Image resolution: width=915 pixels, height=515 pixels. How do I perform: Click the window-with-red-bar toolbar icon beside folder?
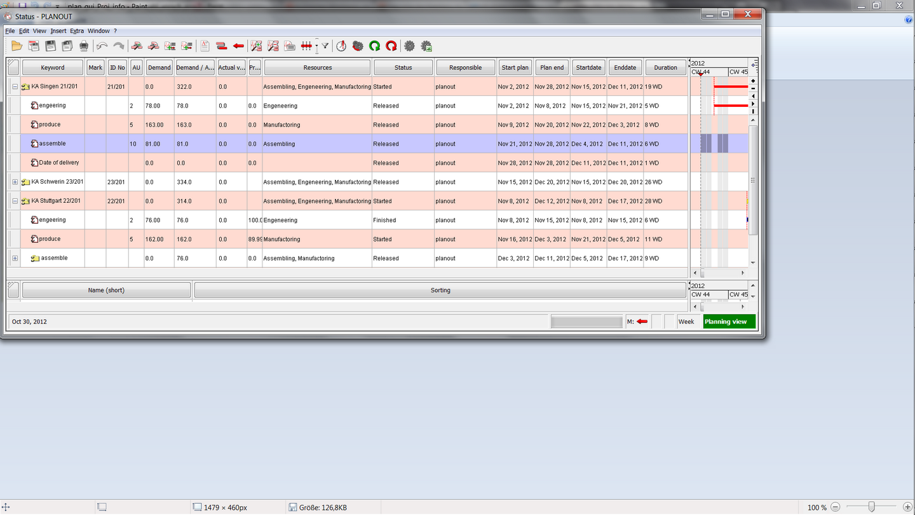33,46
